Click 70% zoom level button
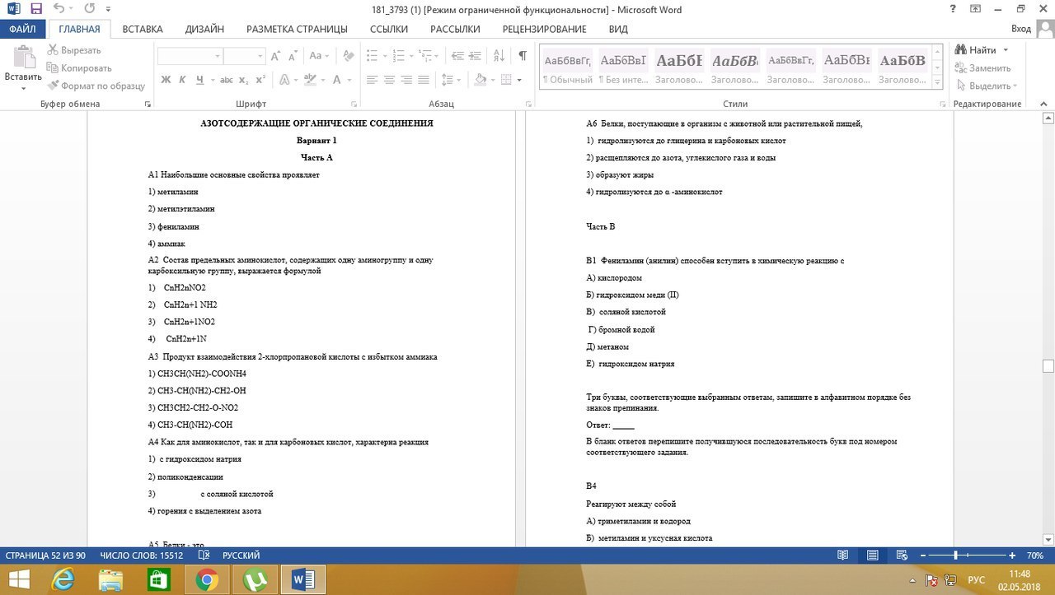This screenshot has width=1055, height=595. coord(1034,555)
